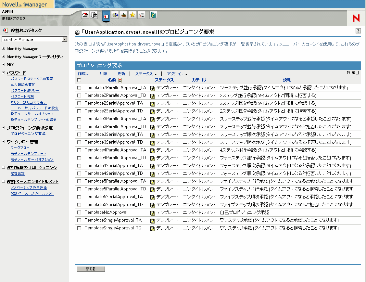The height and width of the screenshot is (282, 366).
Task: Open Template5SerialApproval_TD request name
Action: tap(114, 204)
